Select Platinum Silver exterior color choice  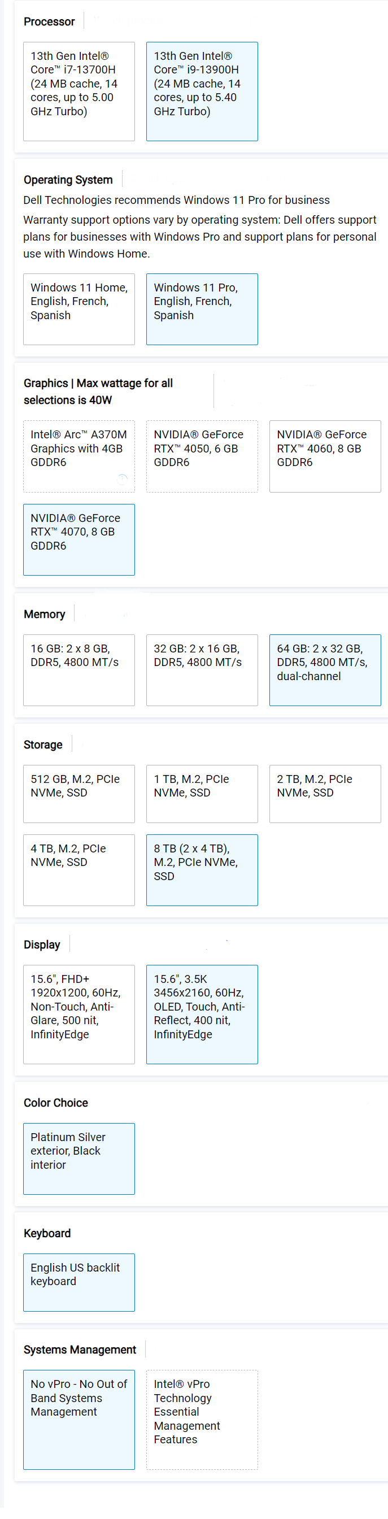tap(79, 1159)
